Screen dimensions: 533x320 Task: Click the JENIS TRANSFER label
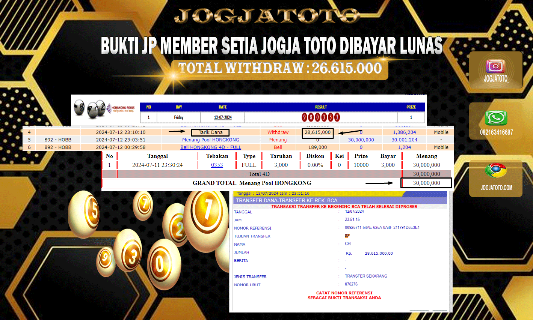point(250,277)
